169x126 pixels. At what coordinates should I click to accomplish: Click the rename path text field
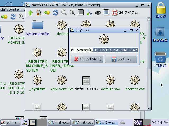pos(104,50)
